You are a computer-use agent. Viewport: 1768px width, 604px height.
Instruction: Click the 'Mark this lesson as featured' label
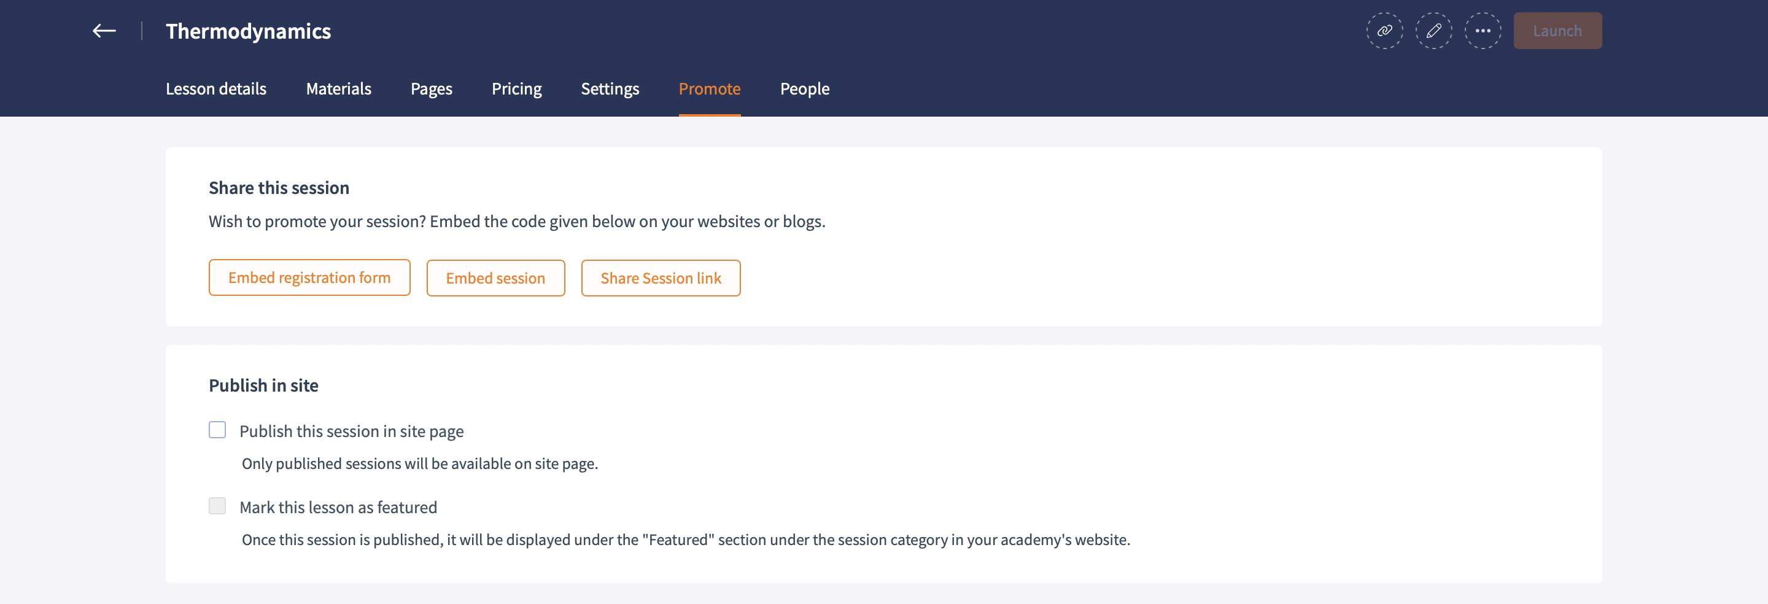coord(338,507)
